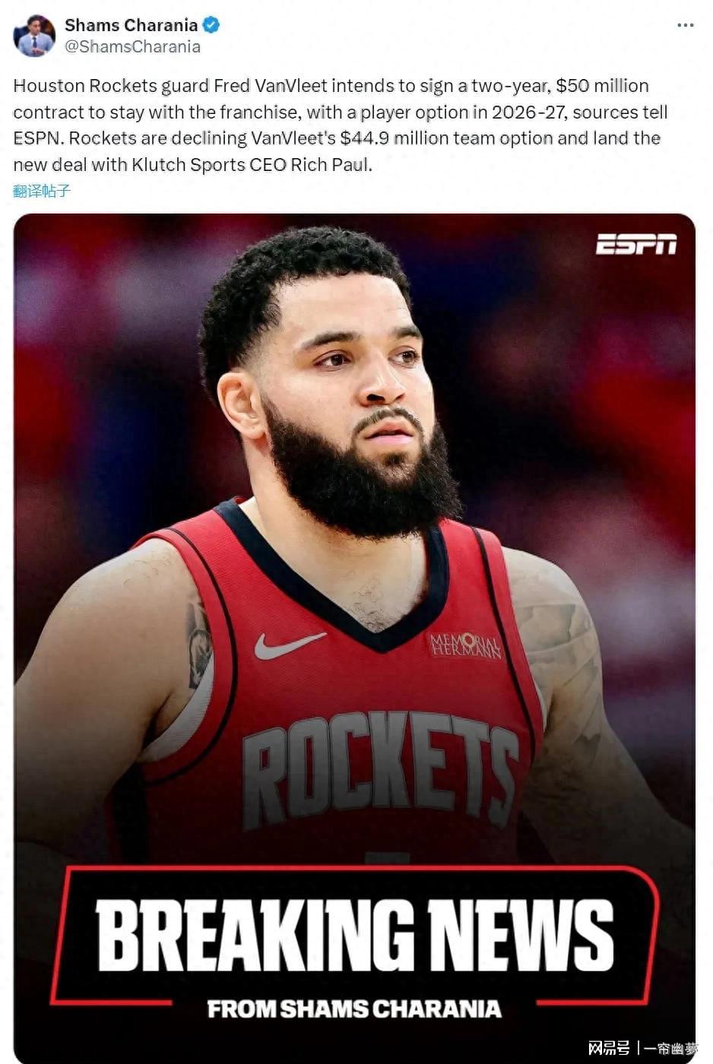This screenshot has width=713, height=1064.
Task: Click the Memorial Hermann jersey patch
Action: 465,645
